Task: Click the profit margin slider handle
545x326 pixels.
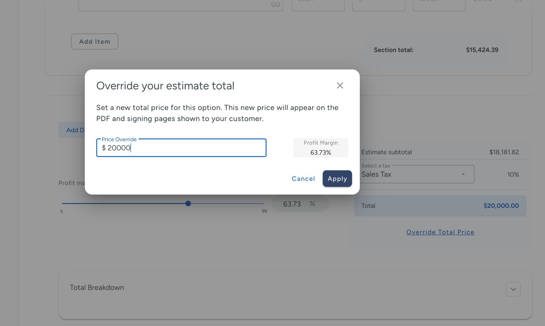Action: point(188,204)
